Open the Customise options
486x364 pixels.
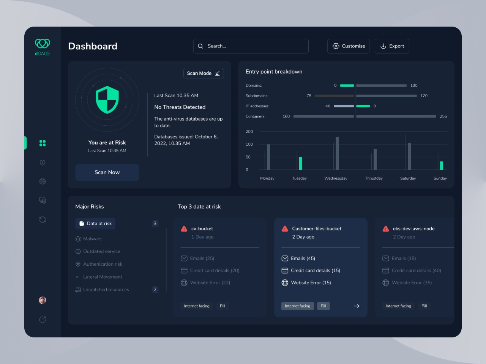(x=348, y=46)
